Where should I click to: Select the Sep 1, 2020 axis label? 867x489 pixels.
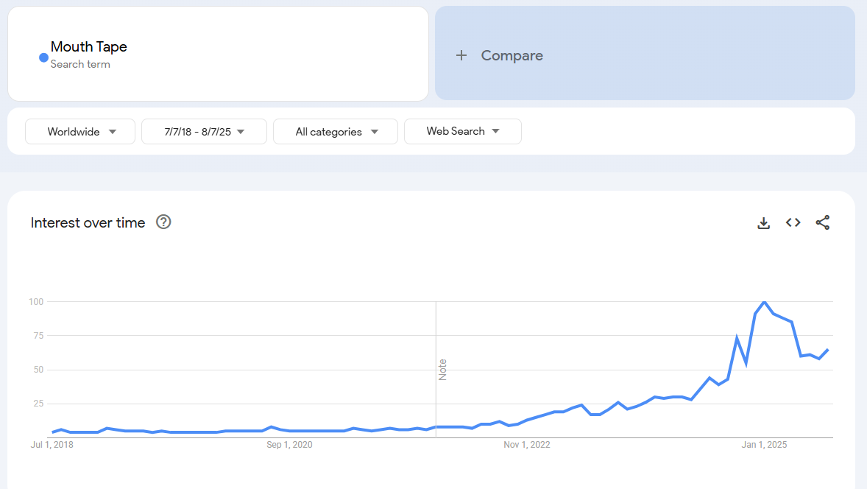pyautogui.click(x=289, y=445)
